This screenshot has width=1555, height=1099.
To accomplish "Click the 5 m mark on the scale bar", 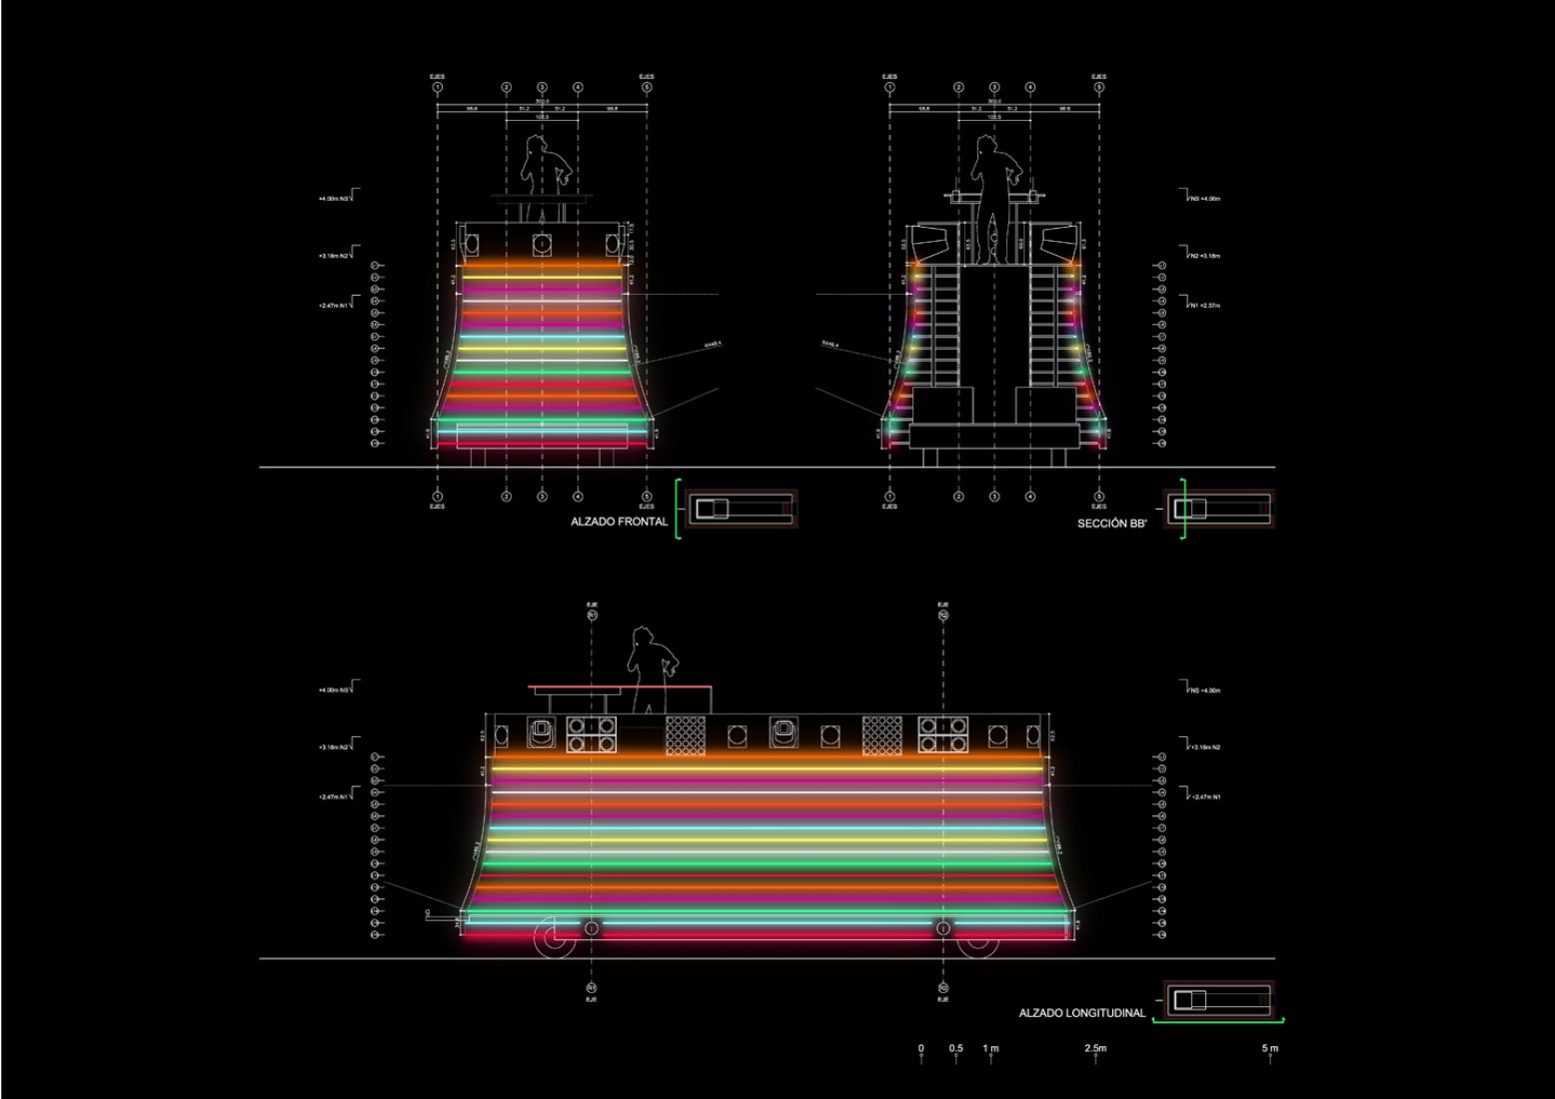I will [1270, 1049].
